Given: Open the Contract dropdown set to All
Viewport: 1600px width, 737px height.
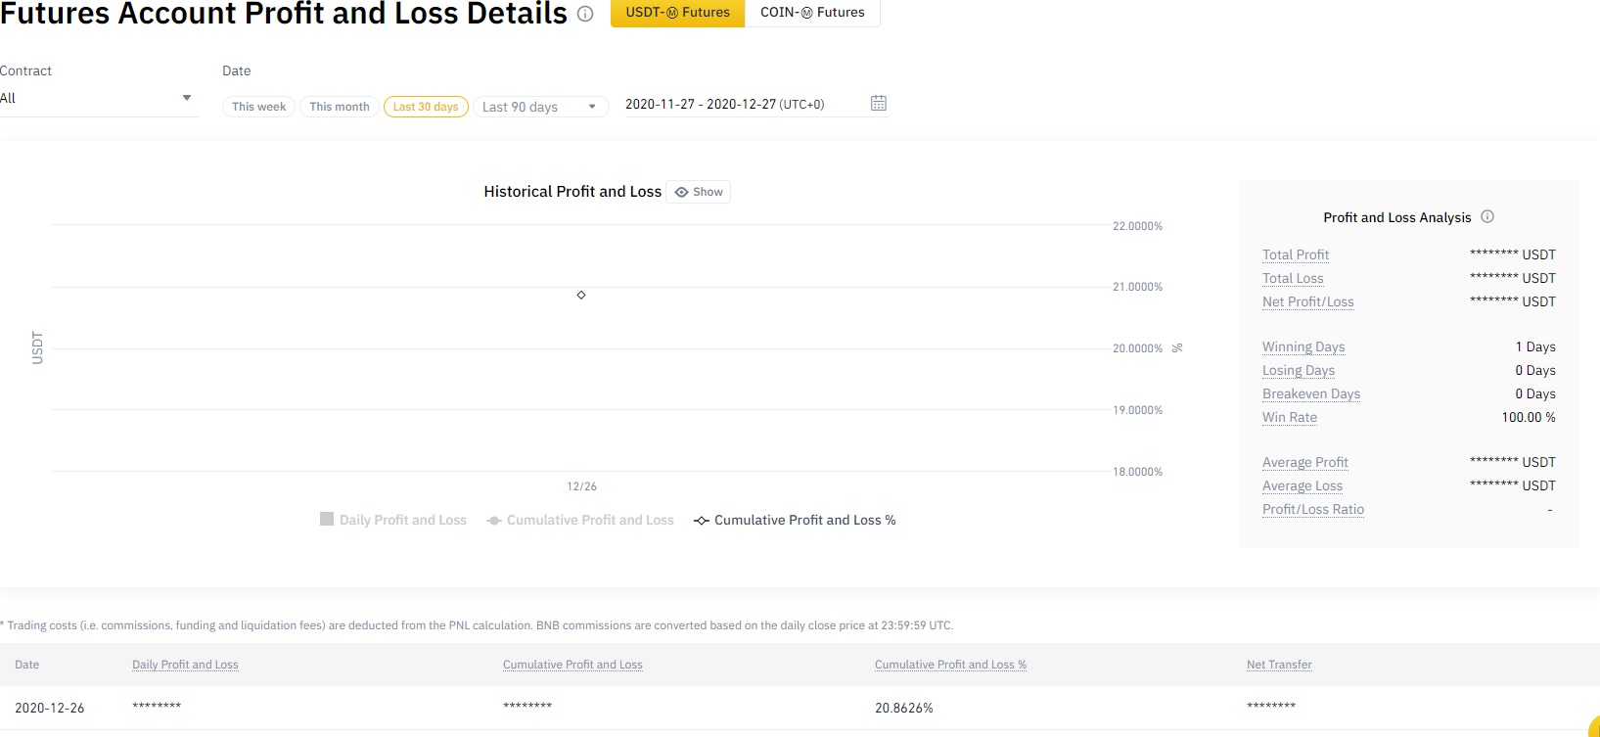Looking at the screenshot, I should pyautogui.click(x=98, y=98).
